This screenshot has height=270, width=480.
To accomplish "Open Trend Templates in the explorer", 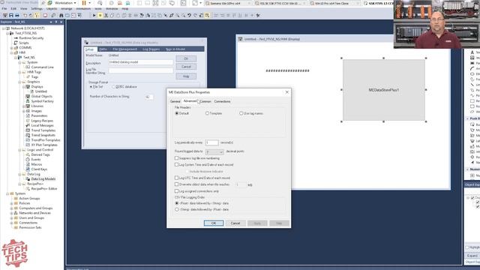I will [x=43, y=130].
